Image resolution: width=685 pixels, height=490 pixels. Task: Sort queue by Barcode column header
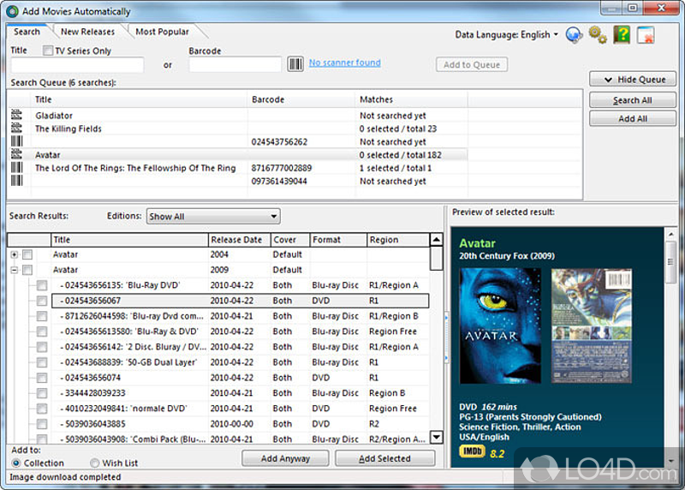coord(301,99)
